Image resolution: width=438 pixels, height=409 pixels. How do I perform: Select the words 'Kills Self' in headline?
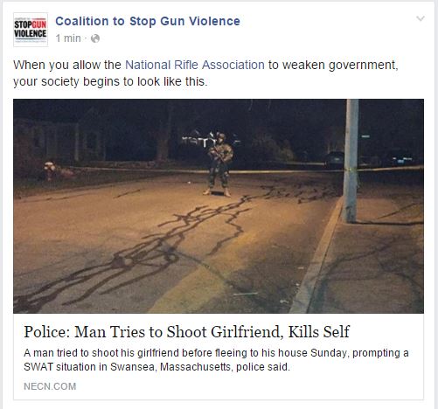point(319,331)
